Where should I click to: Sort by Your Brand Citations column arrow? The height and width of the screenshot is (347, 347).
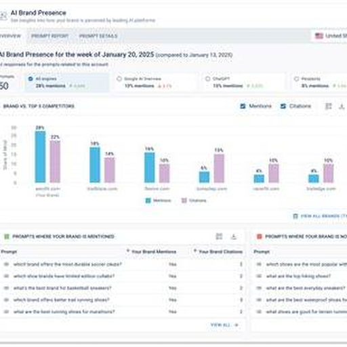click(195, 251)
